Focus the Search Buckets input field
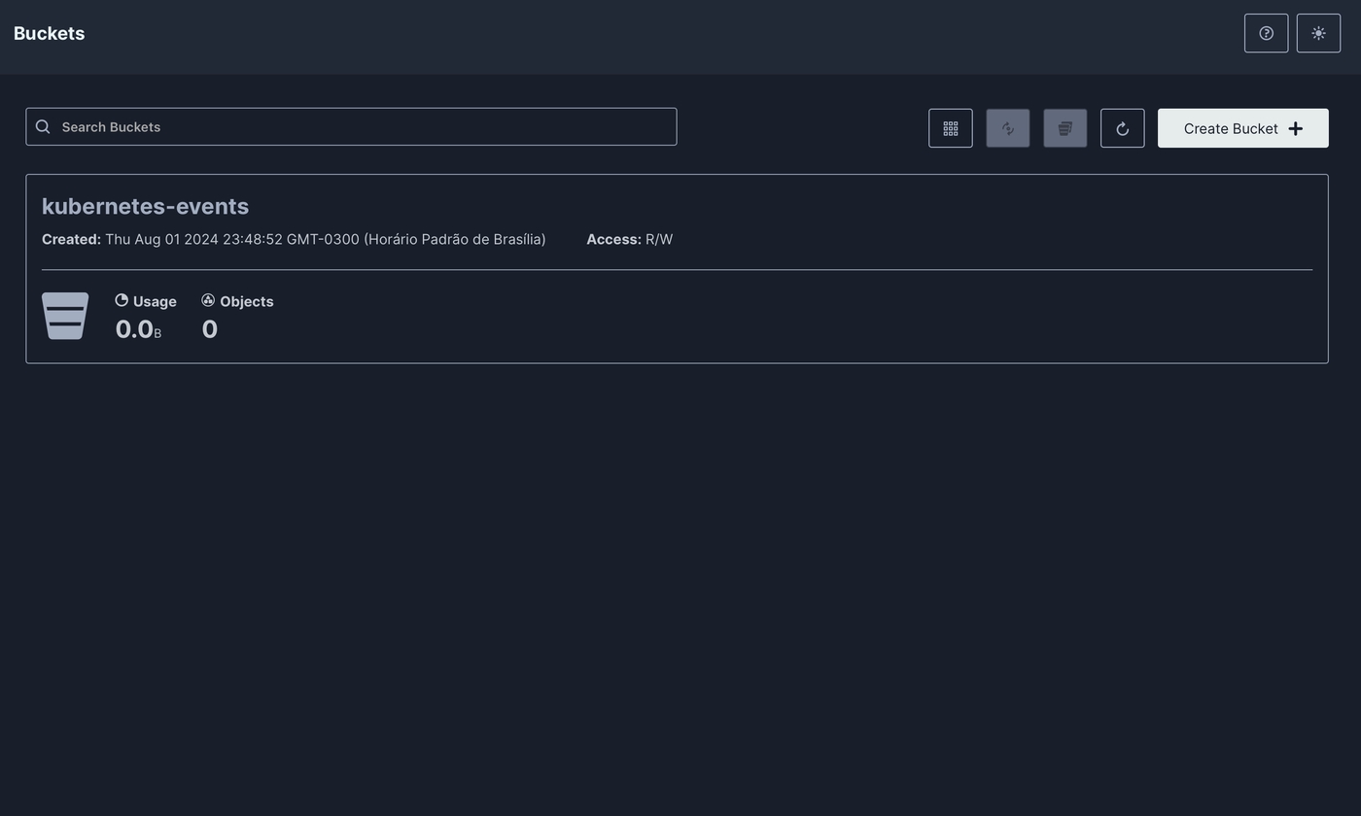Screen dimensions: 1361x816 coord(360,127)
